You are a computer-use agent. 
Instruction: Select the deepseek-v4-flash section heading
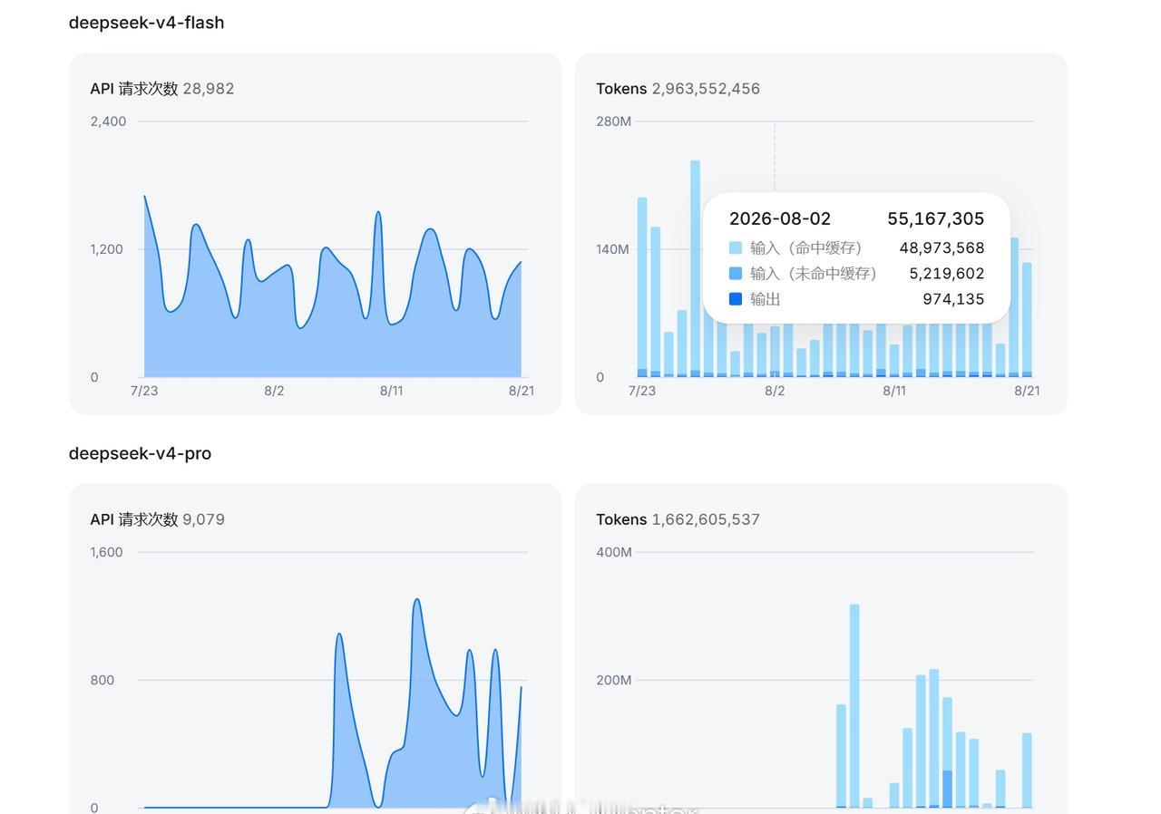[x=146, y=23]
